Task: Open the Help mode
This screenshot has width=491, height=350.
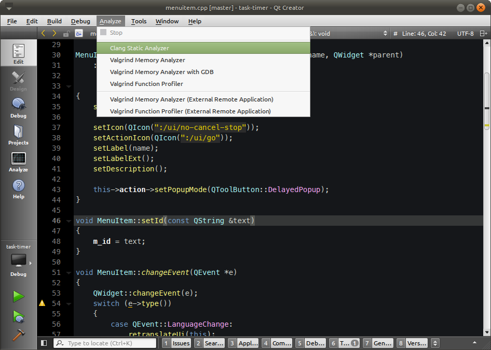Action: pyautogui.click(x=19, y=188)
